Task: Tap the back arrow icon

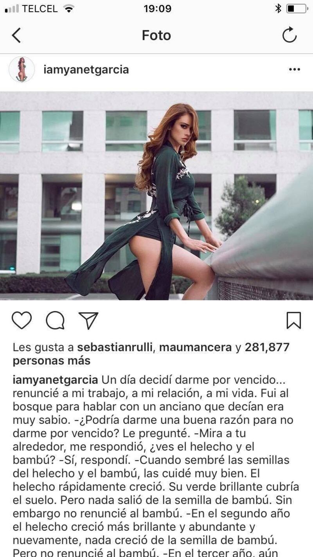Action: [x=16, y=35]
